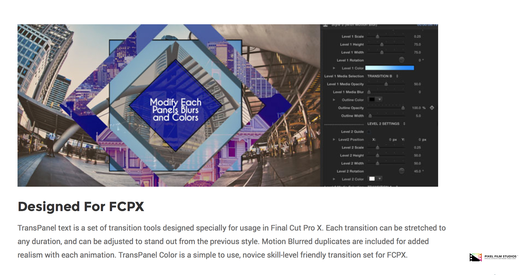This screenshot has width=528, height=275.
Task: Click the Level2 Position Y value field
Action: tap(422, 140)
